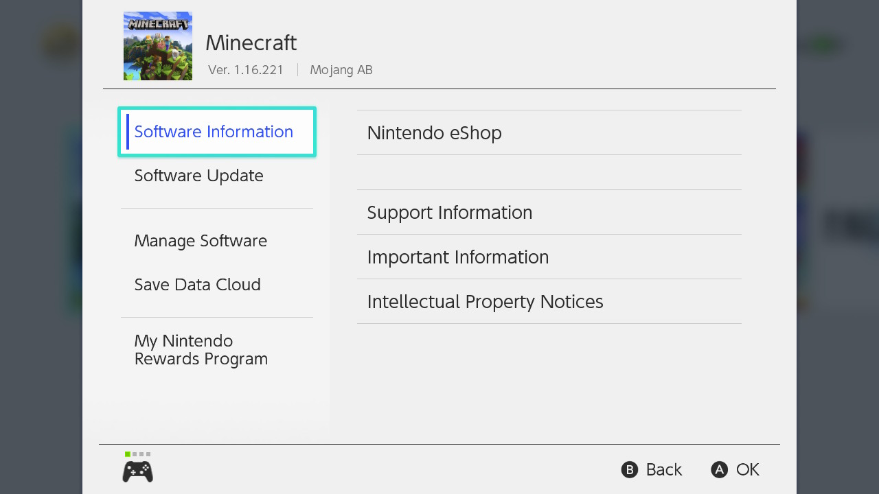This screenshot has width=879, height=494.
Task: Click the green player indicator light
Action: click(128, 454)
